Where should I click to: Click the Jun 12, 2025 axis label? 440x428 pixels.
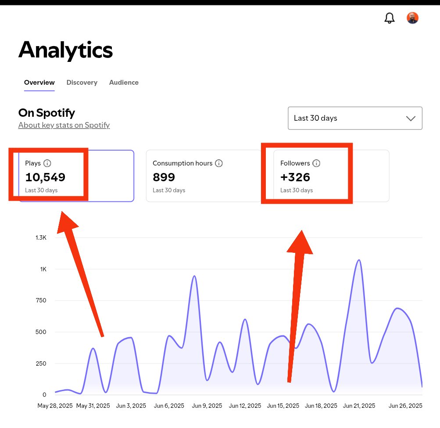click(245, 406)
